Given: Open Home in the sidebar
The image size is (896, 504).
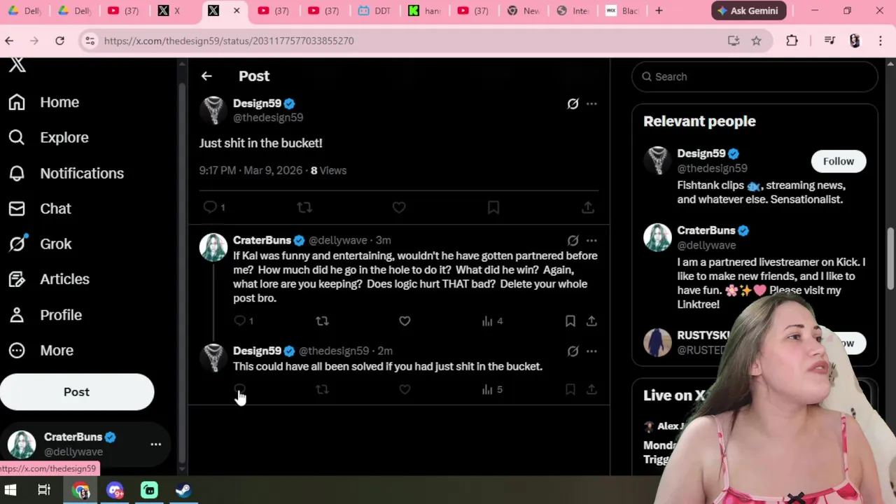Looking at the screenshot, I should tap(44, 102).
